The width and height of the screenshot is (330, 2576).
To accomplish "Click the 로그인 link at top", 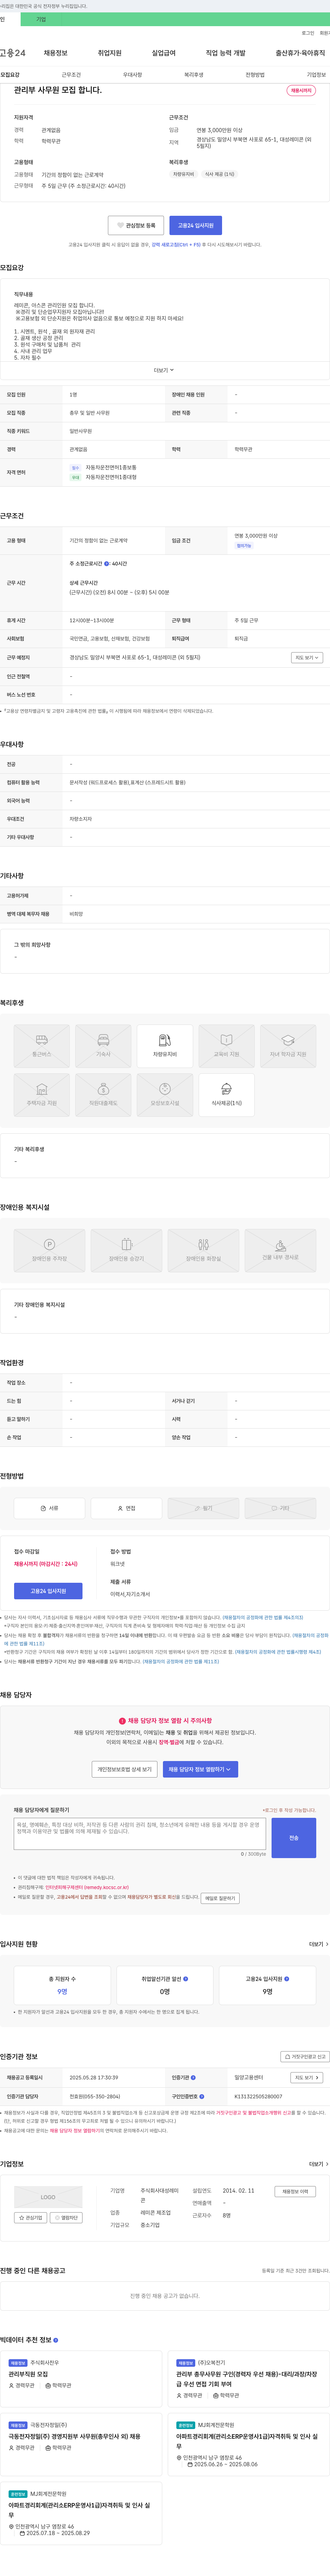I will tap(308, 33).
